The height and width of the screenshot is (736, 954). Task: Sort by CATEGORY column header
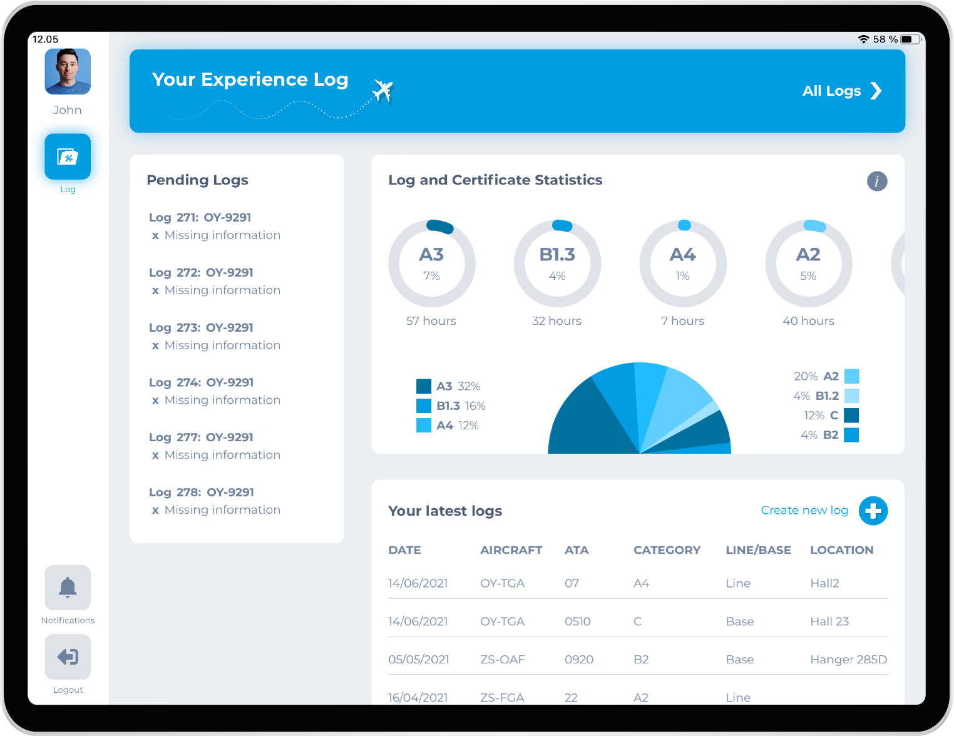[x=667, y=550]
